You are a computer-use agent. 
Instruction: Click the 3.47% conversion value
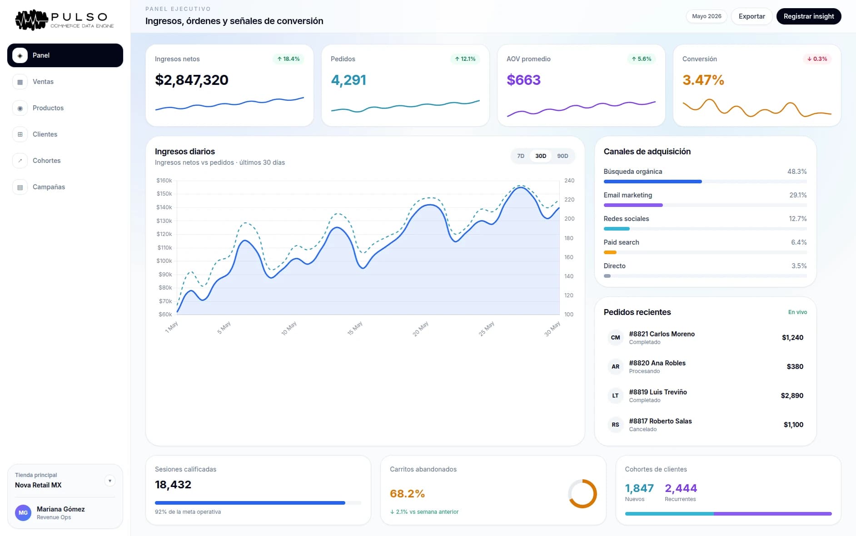703,80
